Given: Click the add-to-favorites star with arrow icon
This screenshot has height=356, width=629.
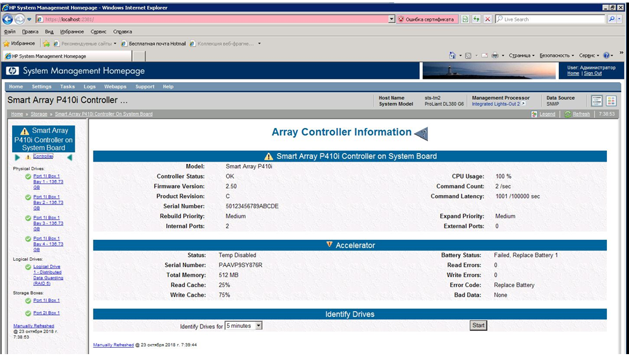Looking at the screenshot, I should pos(46,44).
